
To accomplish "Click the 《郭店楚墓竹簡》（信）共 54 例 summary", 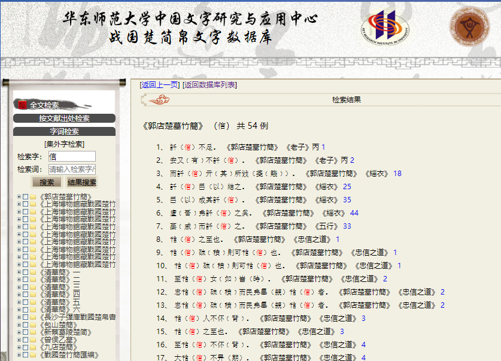I will click(205, 126).
